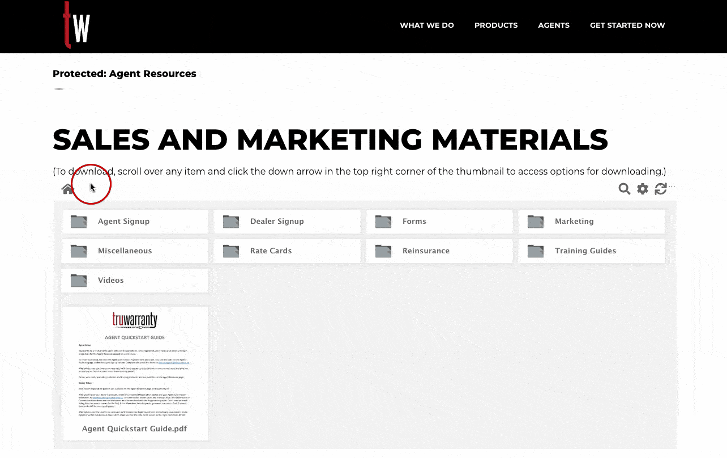This screenshot has width=727, height=458.
Task: Click the Marketing folder icon
Action: [x=536, y=222]
